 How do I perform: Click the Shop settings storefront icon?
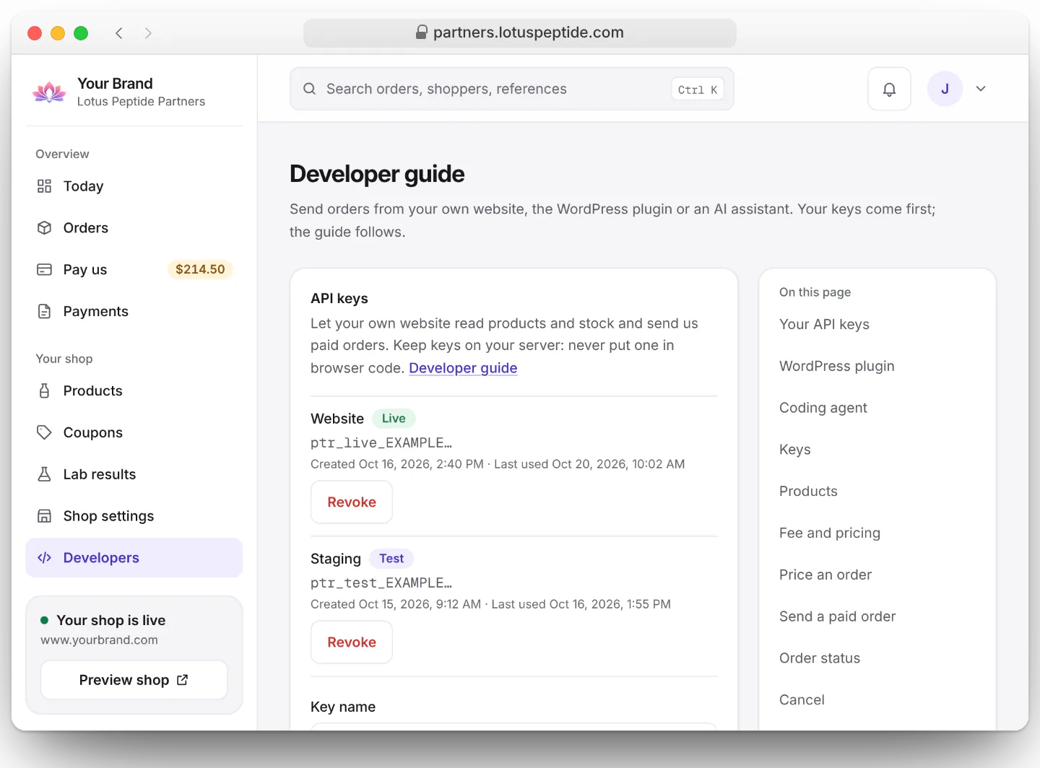(44, 516)
